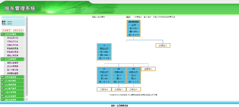This screenshot has width=239, height=107.
Task: Click the icon beside 会员充值管理 header
Action: [2, 77]
